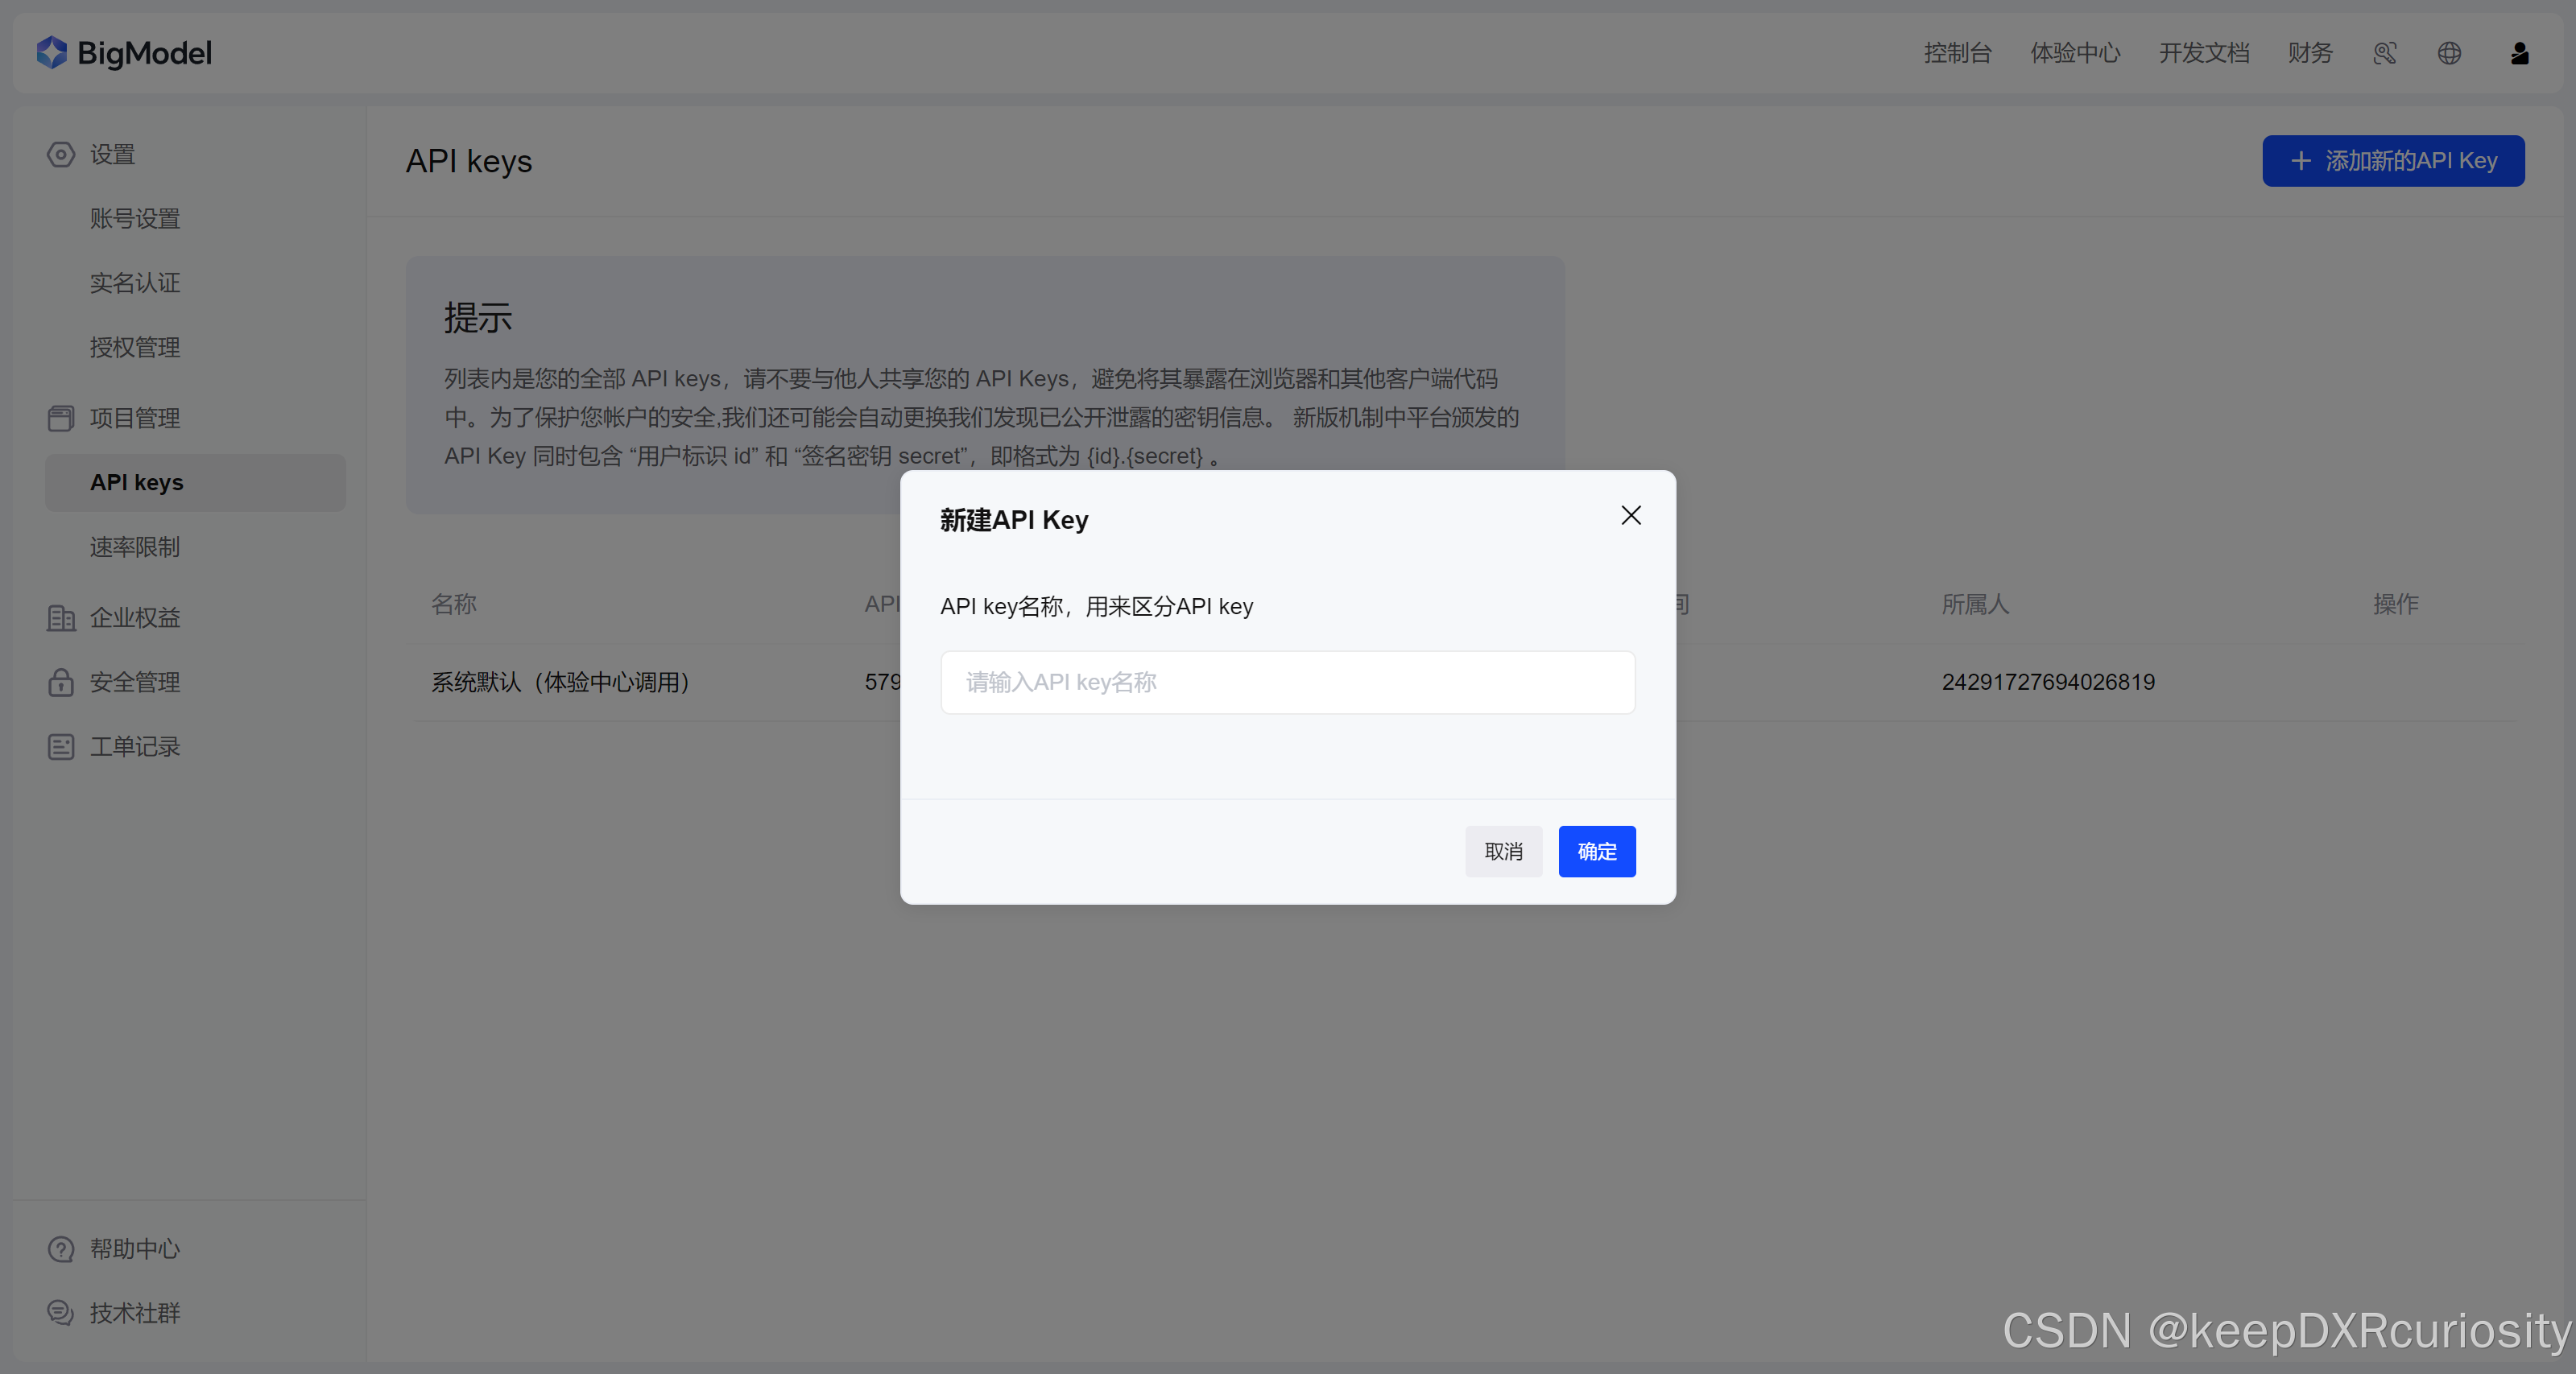Select 账号设置 in the sidebar
Image resolution: width=2576 pixels, height=1374 pixels.
(x=135, y=219)
